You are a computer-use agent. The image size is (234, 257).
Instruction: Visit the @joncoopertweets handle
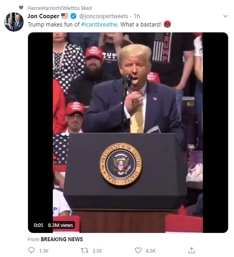click(103, 16)
